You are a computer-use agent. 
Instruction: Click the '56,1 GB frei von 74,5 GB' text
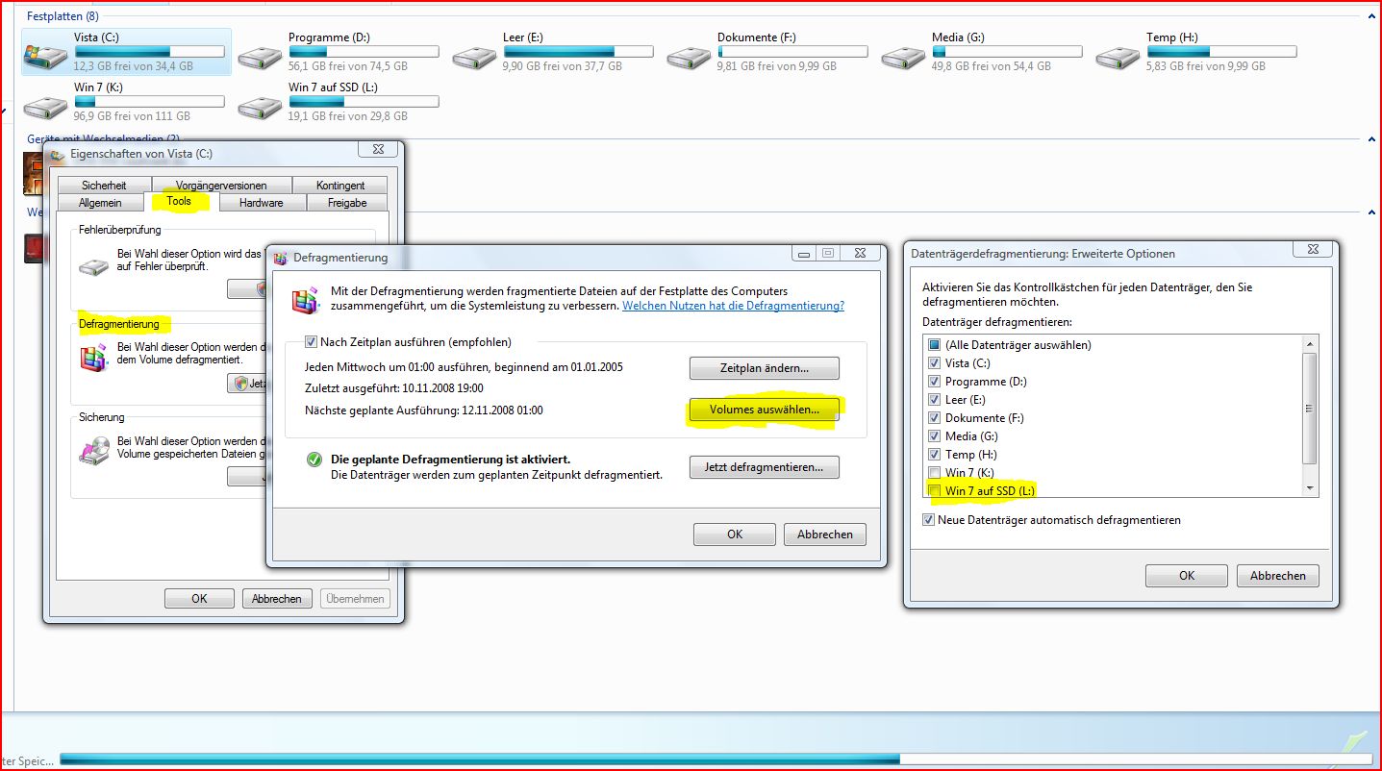(x=348, y=66)
